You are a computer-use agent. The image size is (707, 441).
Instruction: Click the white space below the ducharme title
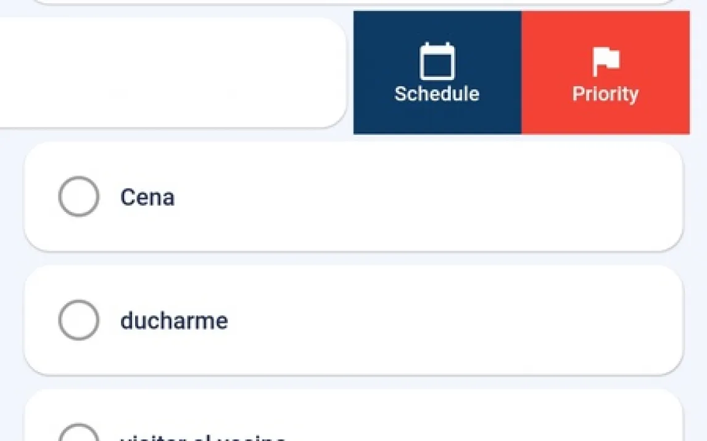[174, 354]
